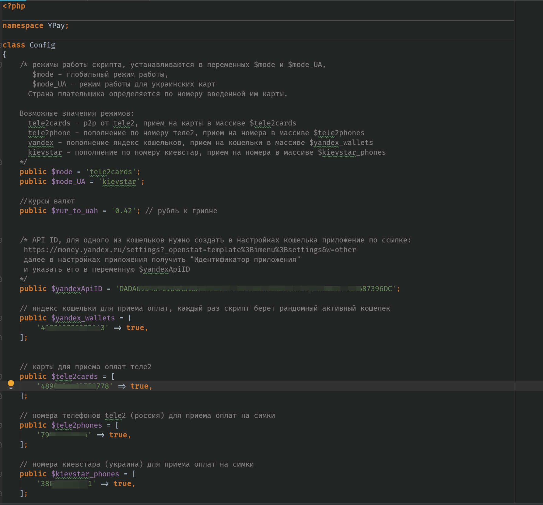543x505 pixels.
Task: Collapse the class Config fold marker
Action: coord(1,45)
